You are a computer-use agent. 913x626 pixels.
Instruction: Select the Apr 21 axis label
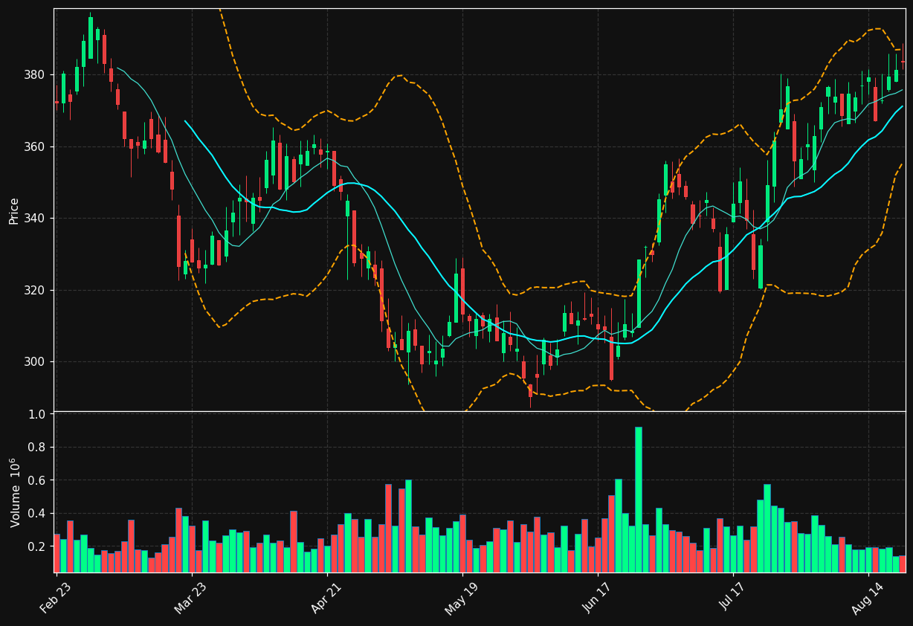[x=328, y=597]
